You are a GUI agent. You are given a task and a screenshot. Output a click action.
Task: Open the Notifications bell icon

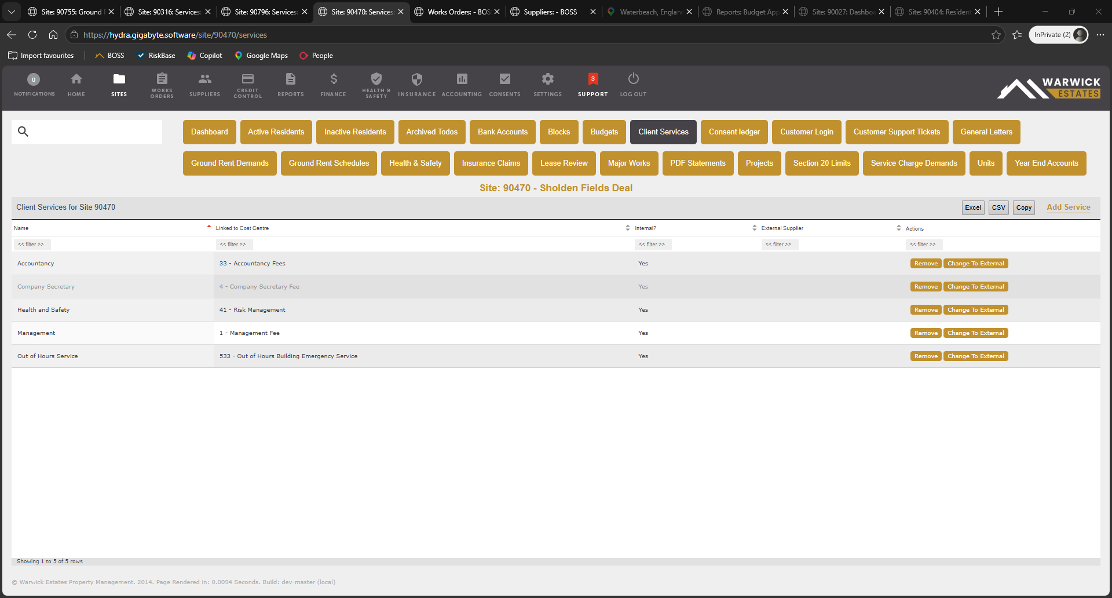pyautogui.click(x=34, y=79)
